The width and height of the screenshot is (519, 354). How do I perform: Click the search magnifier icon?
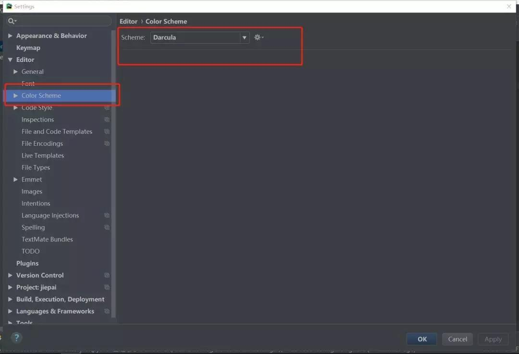(x=12, y=21)
